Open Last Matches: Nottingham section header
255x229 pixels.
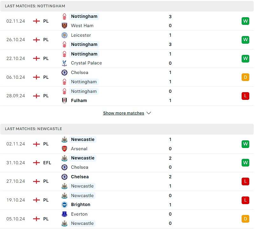[x=35, y=6]
